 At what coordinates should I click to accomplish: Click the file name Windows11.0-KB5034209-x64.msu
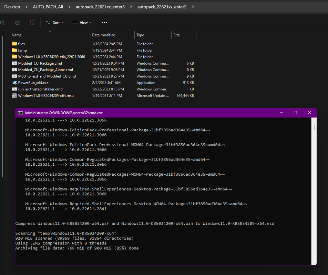pos(46,96)
